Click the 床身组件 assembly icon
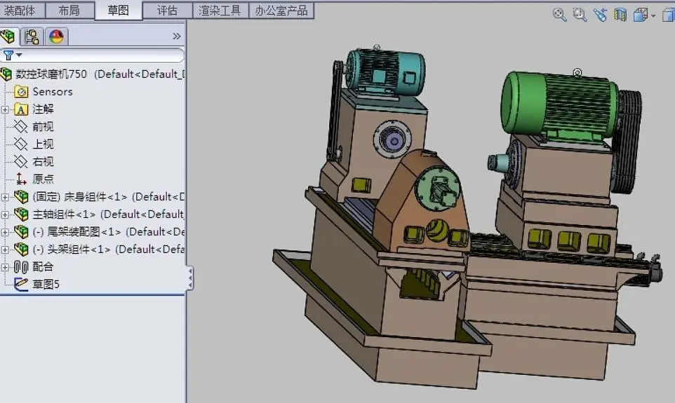 pyautogui.click(x=21, y=197)
